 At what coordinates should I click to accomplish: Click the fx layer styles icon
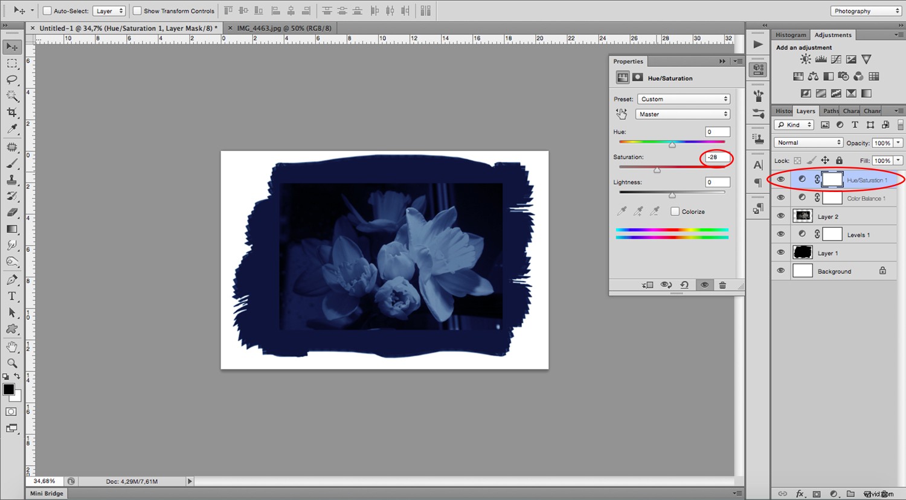[799, 493]
